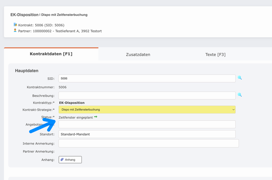Screen dimensions: 272x180
Task: Click the Kontraktnummer value 5006
Action: pos(62,87)
